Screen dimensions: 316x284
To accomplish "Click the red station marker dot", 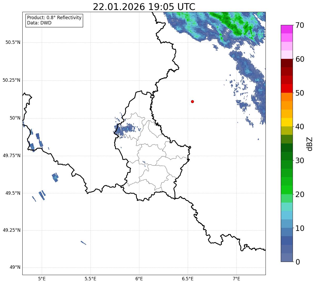I will pos(192,101).
